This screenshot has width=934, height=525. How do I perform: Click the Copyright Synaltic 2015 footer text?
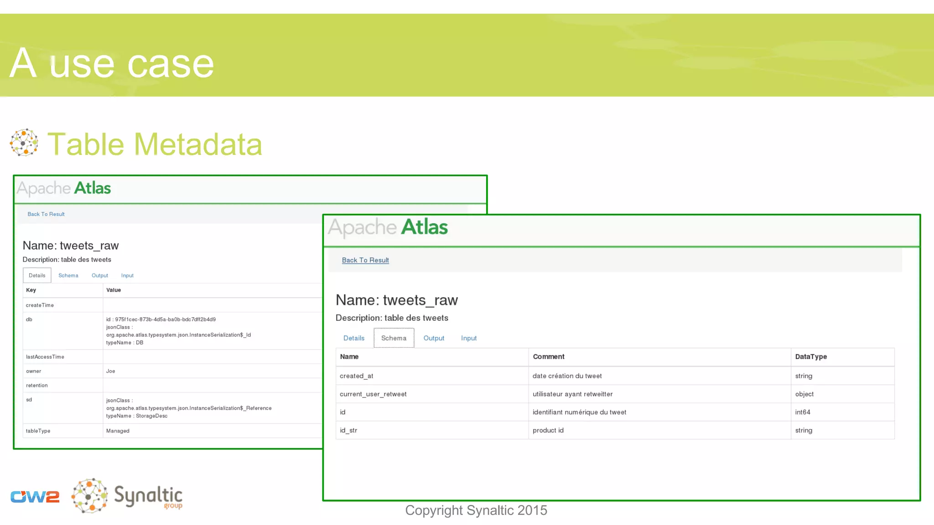[x=476, y=510]
